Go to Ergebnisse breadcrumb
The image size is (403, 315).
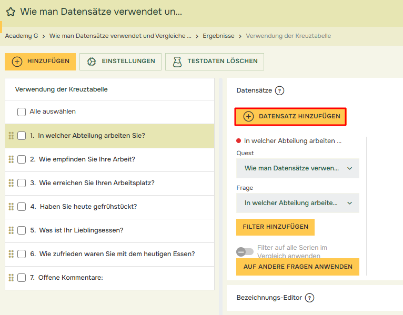(217, 36)
